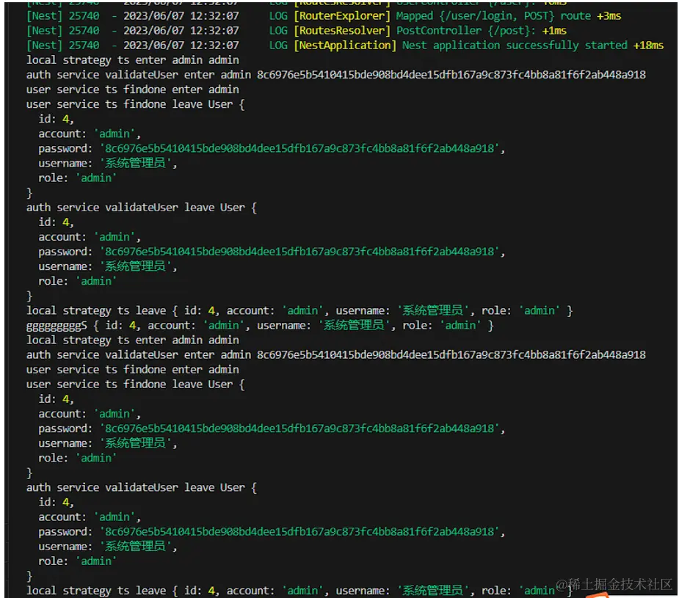
Task: Click 'Nest application successfully started' message
Action: 515,45
